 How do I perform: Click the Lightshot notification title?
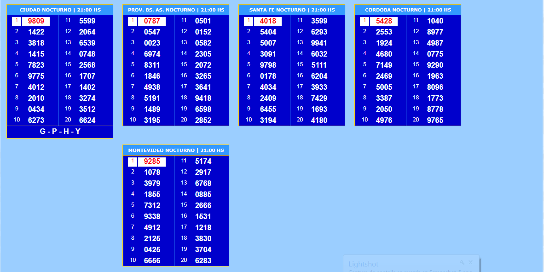tap(363, 264)
